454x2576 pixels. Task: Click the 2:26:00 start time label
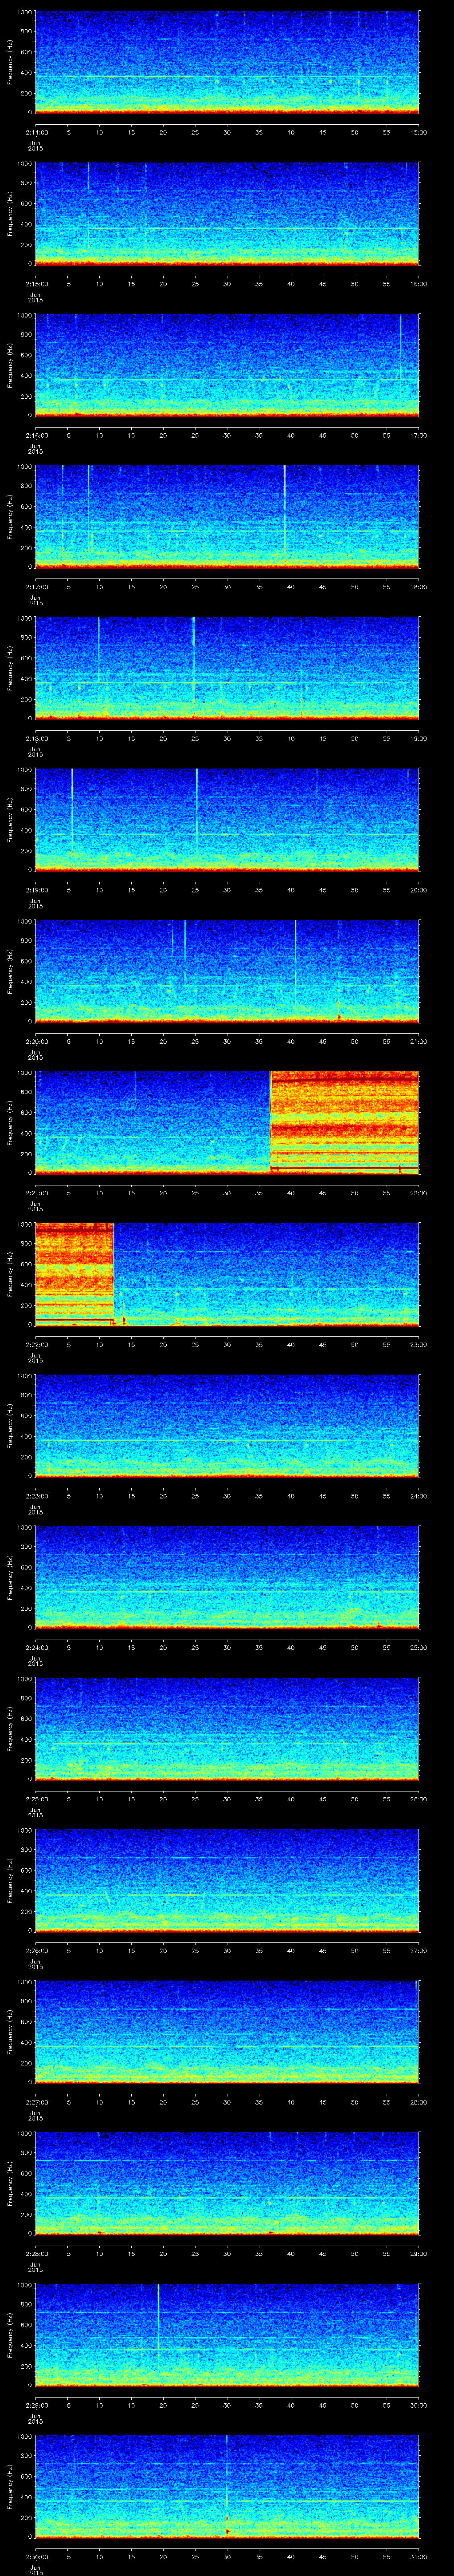pyautogui.click(x=36, y=1951)
